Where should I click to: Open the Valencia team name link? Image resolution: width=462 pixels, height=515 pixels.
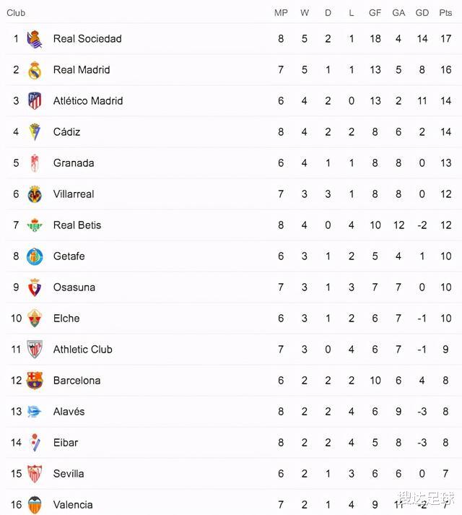[73, 505]
